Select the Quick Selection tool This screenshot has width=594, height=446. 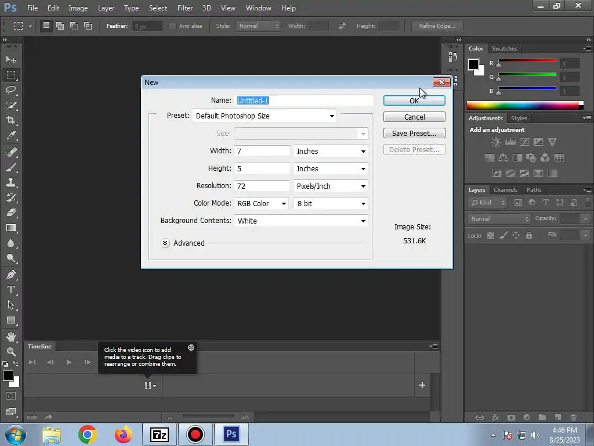(11, 105)
